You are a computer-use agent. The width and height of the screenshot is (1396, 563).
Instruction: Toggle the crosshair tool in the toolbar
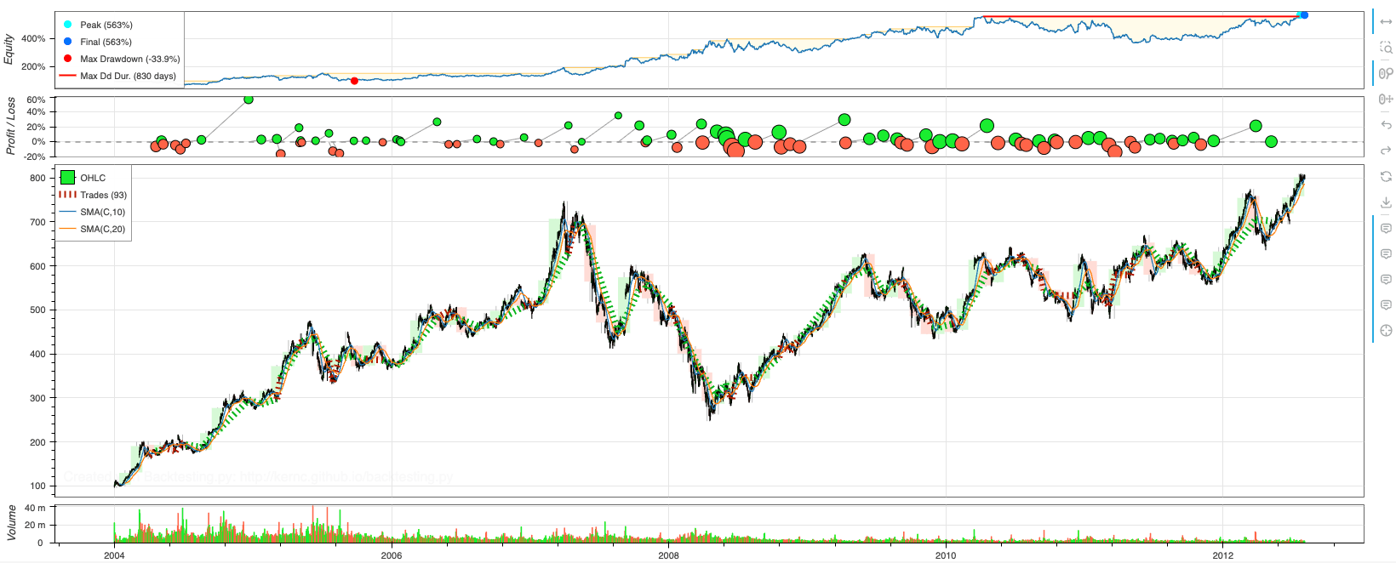pyautogui.click(x=1386, y=331)
